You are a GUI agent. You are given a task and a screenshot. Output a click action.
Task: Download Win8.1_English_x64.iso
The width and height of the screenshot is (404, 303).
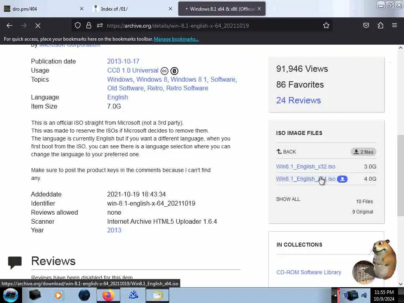point(306,179)
